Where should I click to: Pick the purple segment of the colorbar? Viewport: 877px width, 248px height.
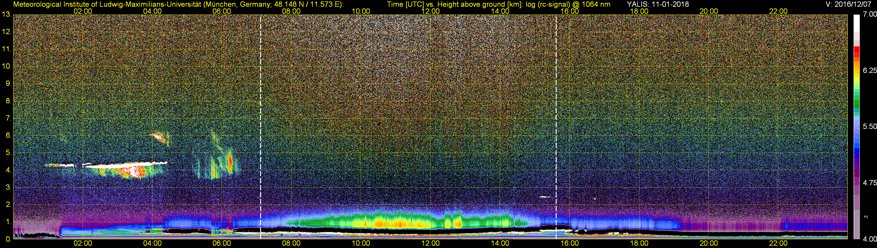(856, 173)
